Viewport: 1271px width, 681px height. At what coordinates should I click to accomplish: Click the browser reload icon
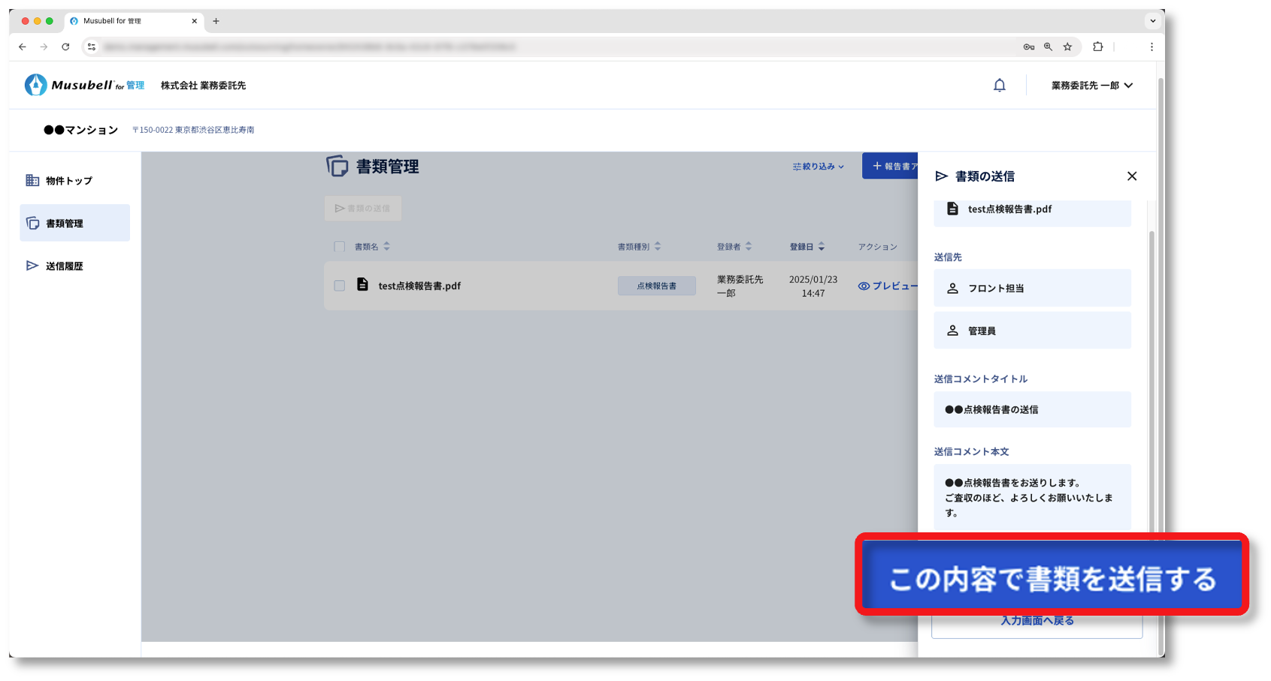click(65, 47)
